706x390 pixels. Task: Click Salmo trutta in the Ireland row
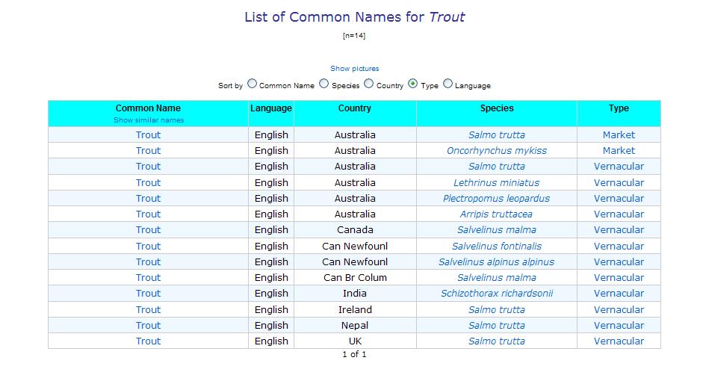click(496, 310)
